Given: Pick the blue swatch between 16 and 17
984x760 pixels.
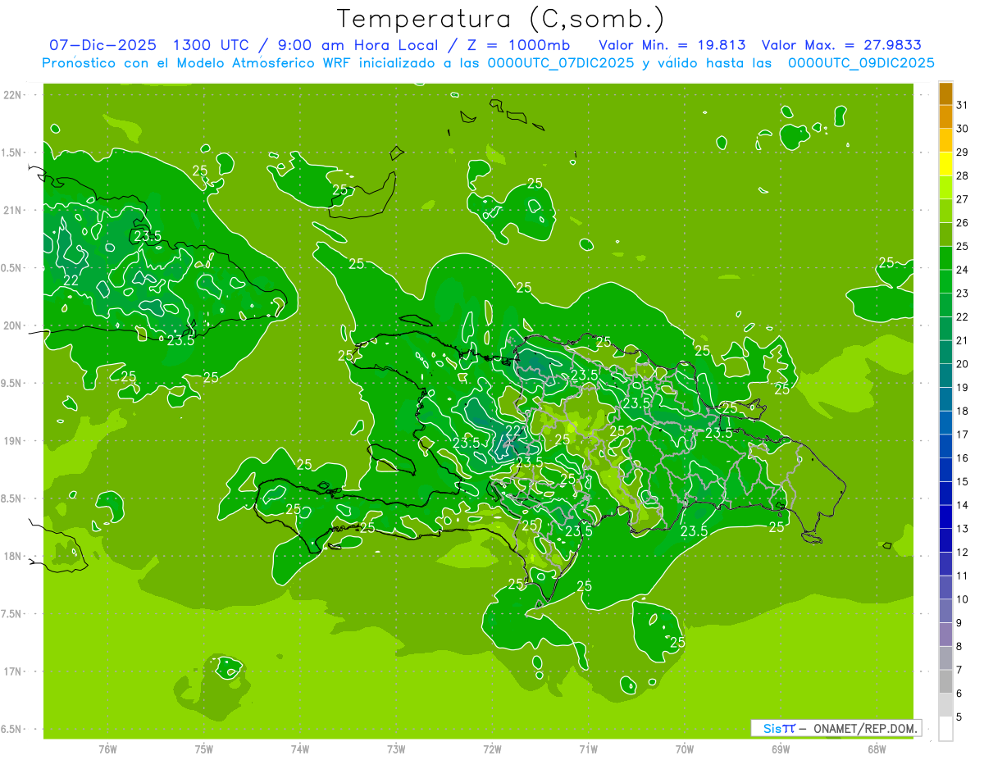Looking at the screenshot, I should click(945, 446).
